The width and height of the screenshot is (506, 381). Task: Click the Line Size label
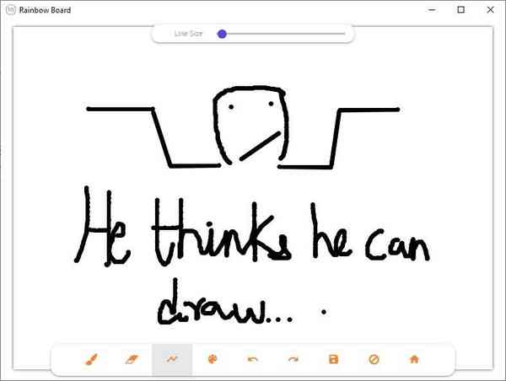[188, 34]
